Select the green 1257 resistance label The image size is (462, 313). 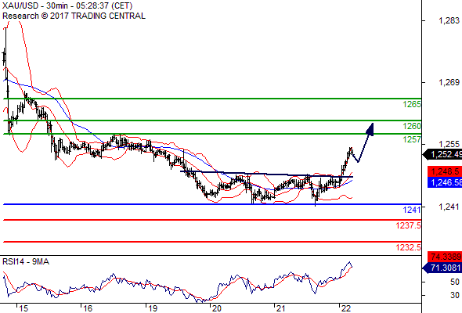tap(412, 139)
